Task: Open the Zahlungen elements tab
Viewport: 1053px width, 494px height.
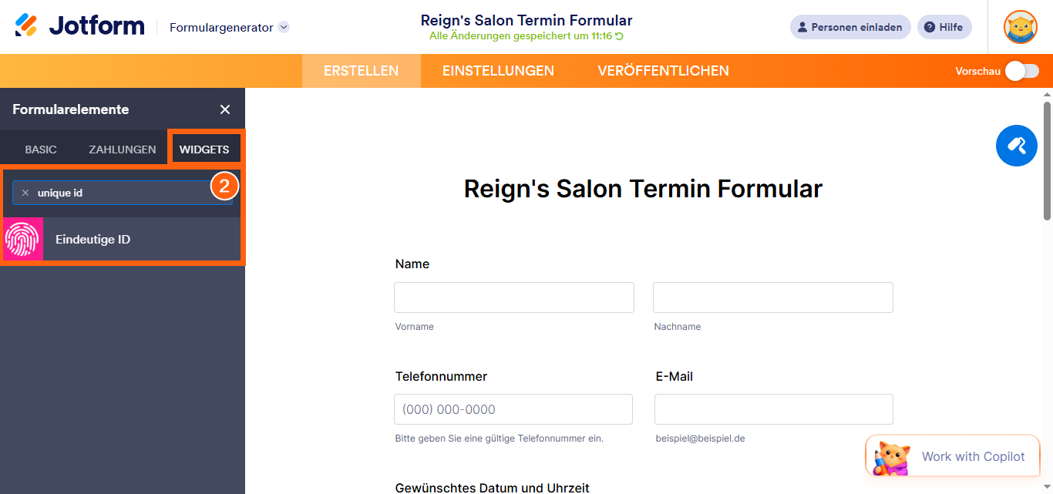Action: (x=122, y=150)
